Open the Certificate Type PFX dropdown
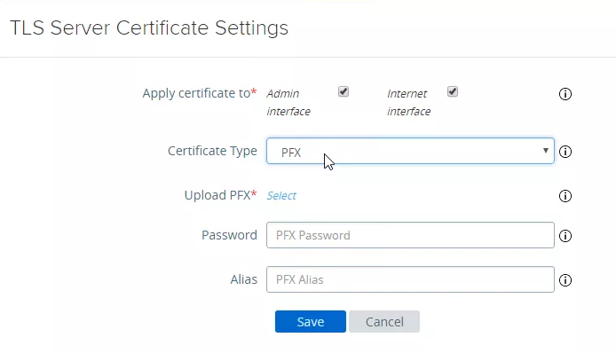 (410, 151)
